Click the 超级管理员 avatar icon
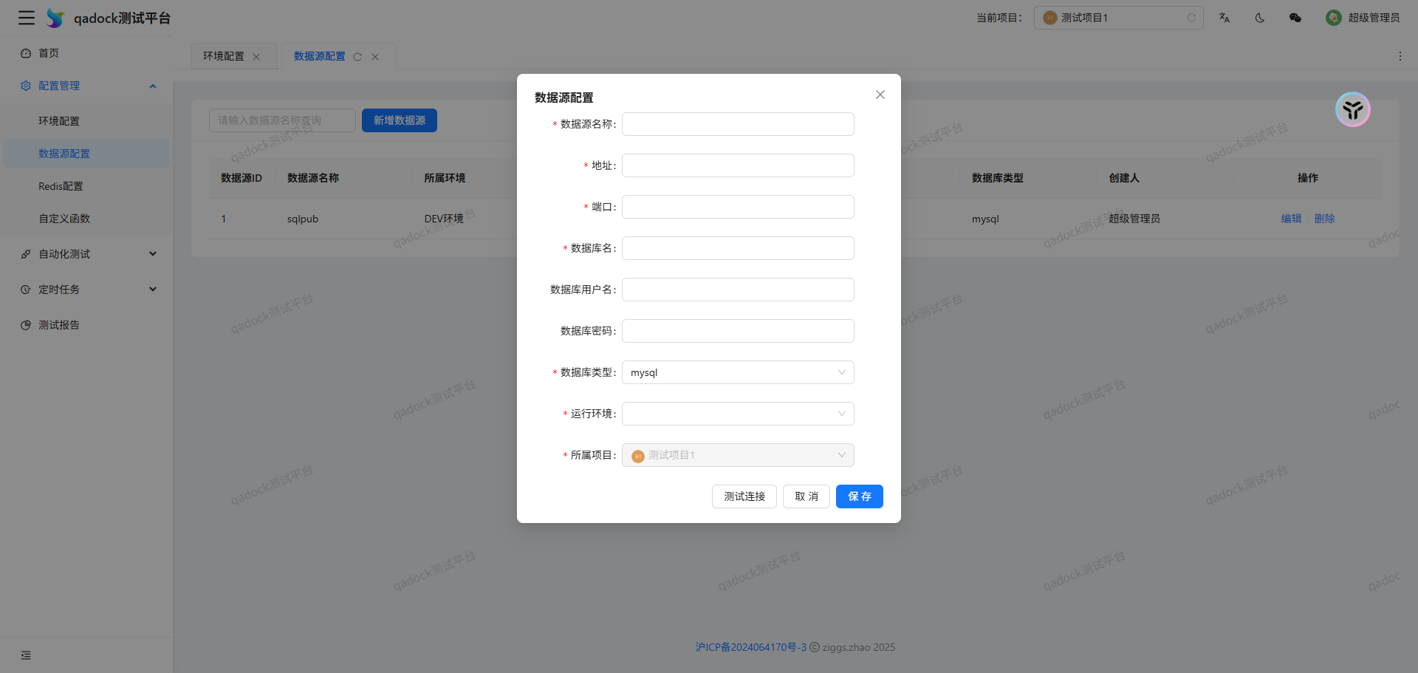The width and height of the screenshot is (1418, 673). pos(1334,18)
